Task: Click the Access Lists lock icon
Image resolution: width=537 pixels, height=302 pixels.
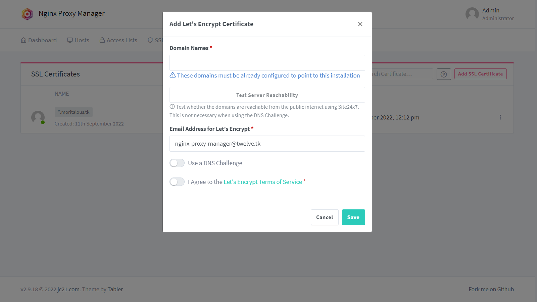Action: tap(102, 40)
